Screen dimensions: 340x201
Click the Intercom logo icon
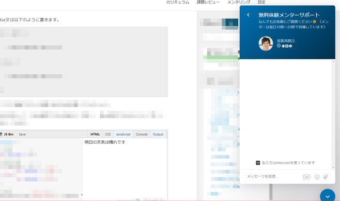pyautogui.click(x=258, y=163)
